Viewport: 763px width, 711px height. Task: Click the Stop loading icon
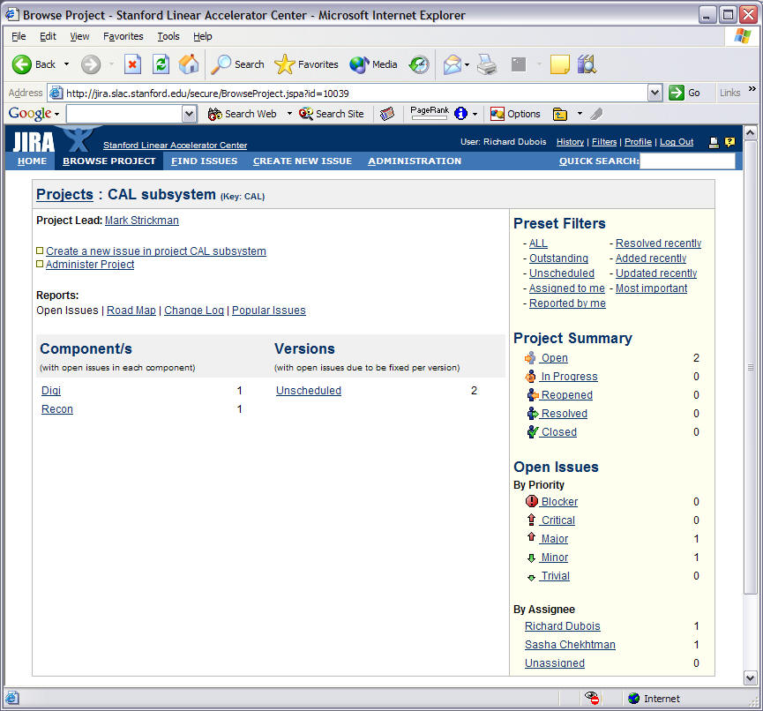click(x=132, y=64)
